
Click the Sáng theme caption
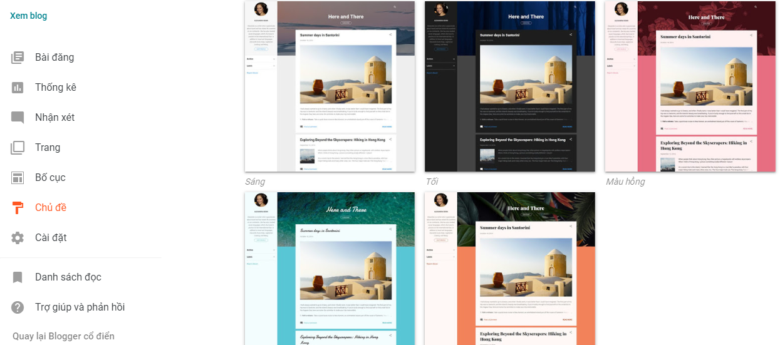pos(255,182)
